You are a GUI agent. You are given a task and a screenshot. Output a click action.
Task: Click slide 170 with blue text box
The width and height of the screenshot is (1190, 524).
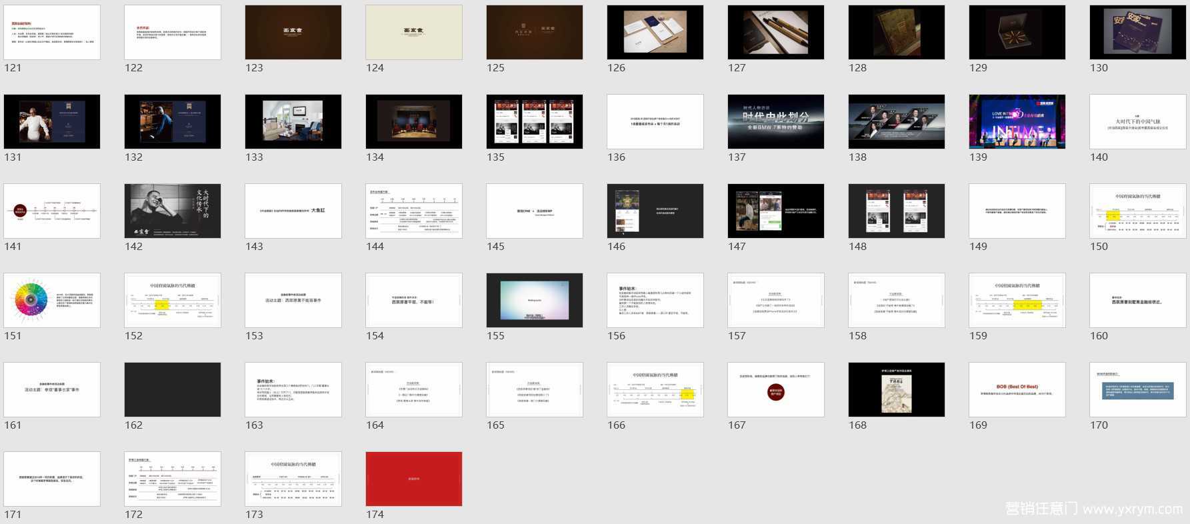pos(1137,389)
